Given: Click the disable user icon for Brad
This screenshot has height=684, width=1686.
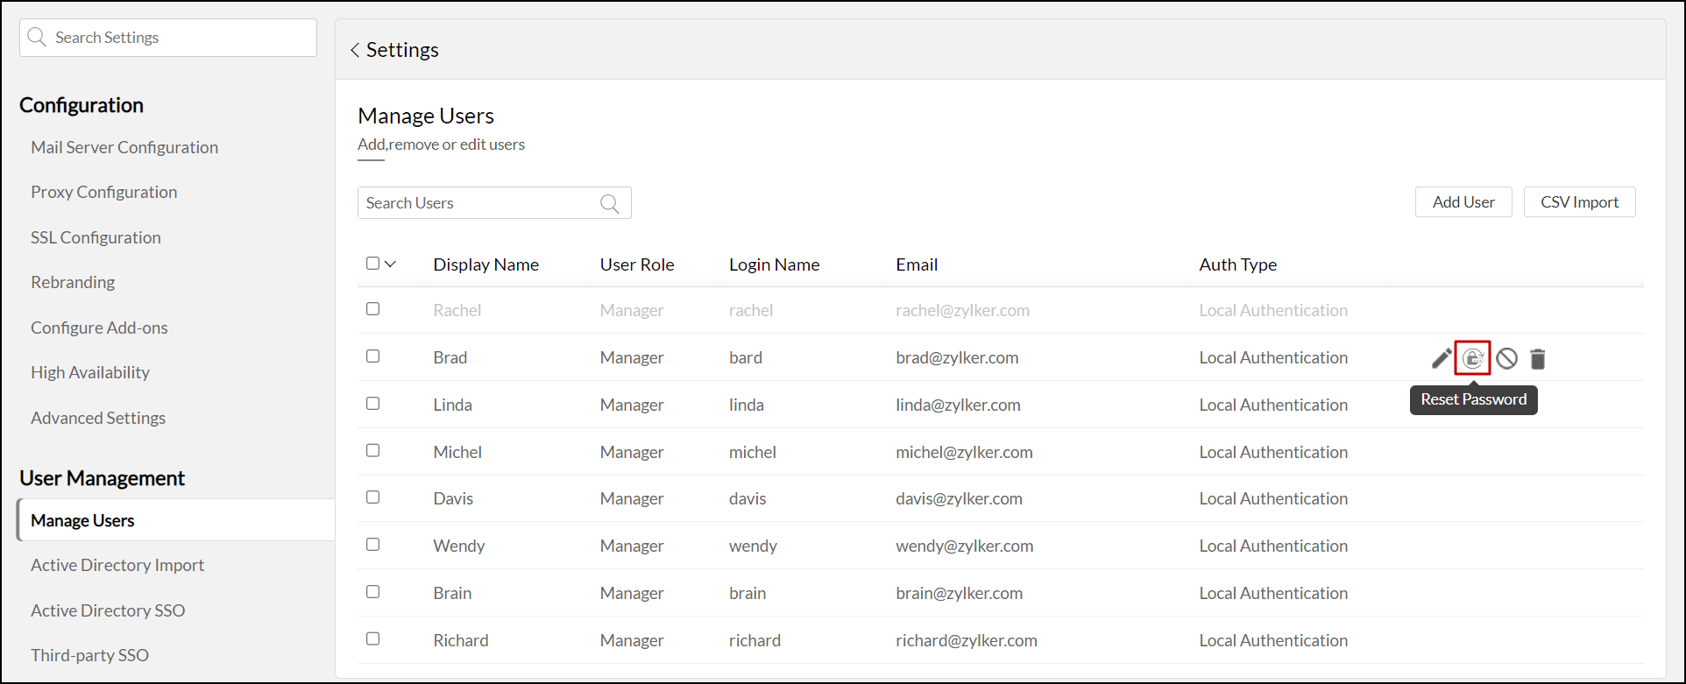Looking at the screenshot, I should [x=1506, y=358].
